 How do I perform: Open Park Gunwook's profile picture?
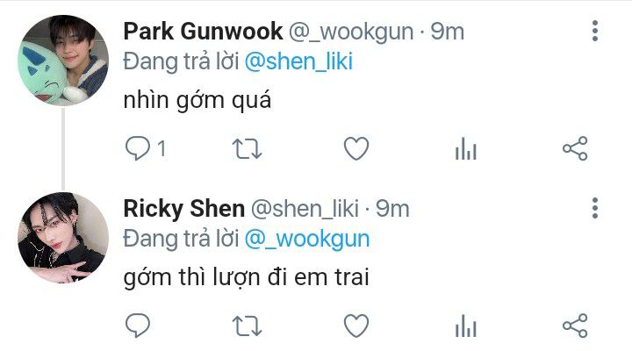(x=63, y=61)
